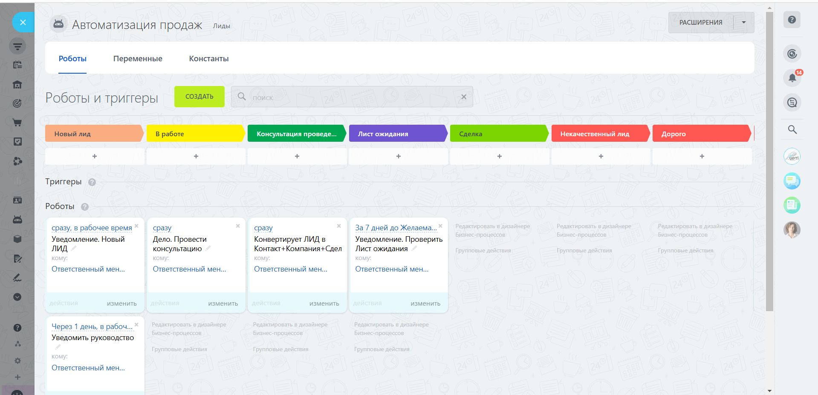This screenshot has height=395, width=818.
Task: Click the help icon next to Роботы heading
Action: pos(85,207)
